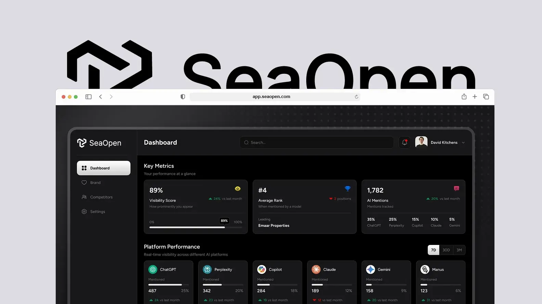The width and height of the screenshot is (542, 304).
Task: Go back in browser
Action: tap(101, 97)
